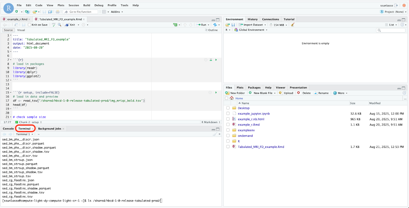Open the Terminal 1 dropdown

click(x=25, y=134)
